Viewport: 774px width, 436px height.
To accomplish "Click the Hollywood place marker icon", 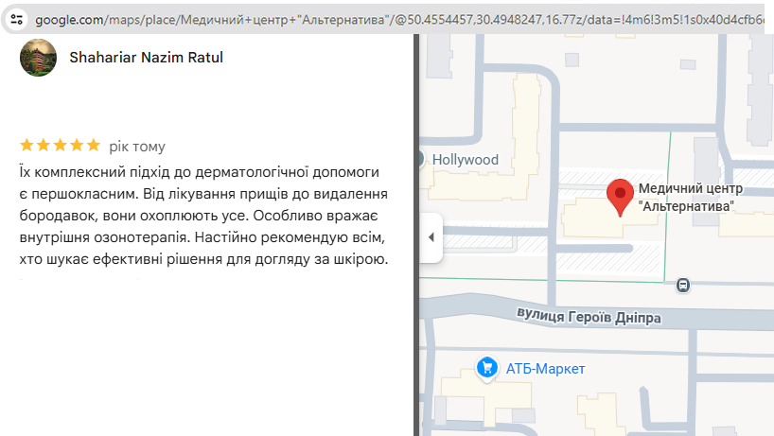I will 421,160.
